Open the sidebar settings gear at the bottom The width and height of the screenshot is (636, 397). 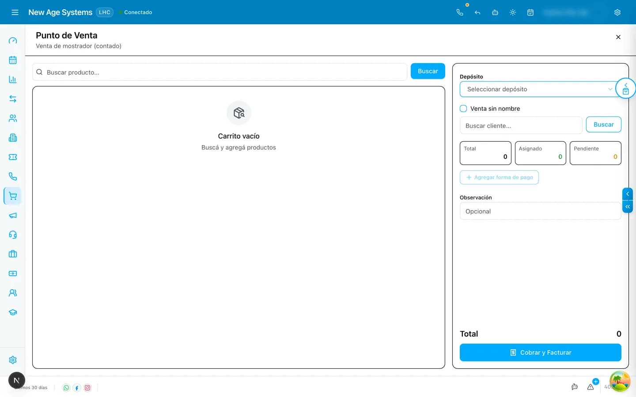coord(13,360)
